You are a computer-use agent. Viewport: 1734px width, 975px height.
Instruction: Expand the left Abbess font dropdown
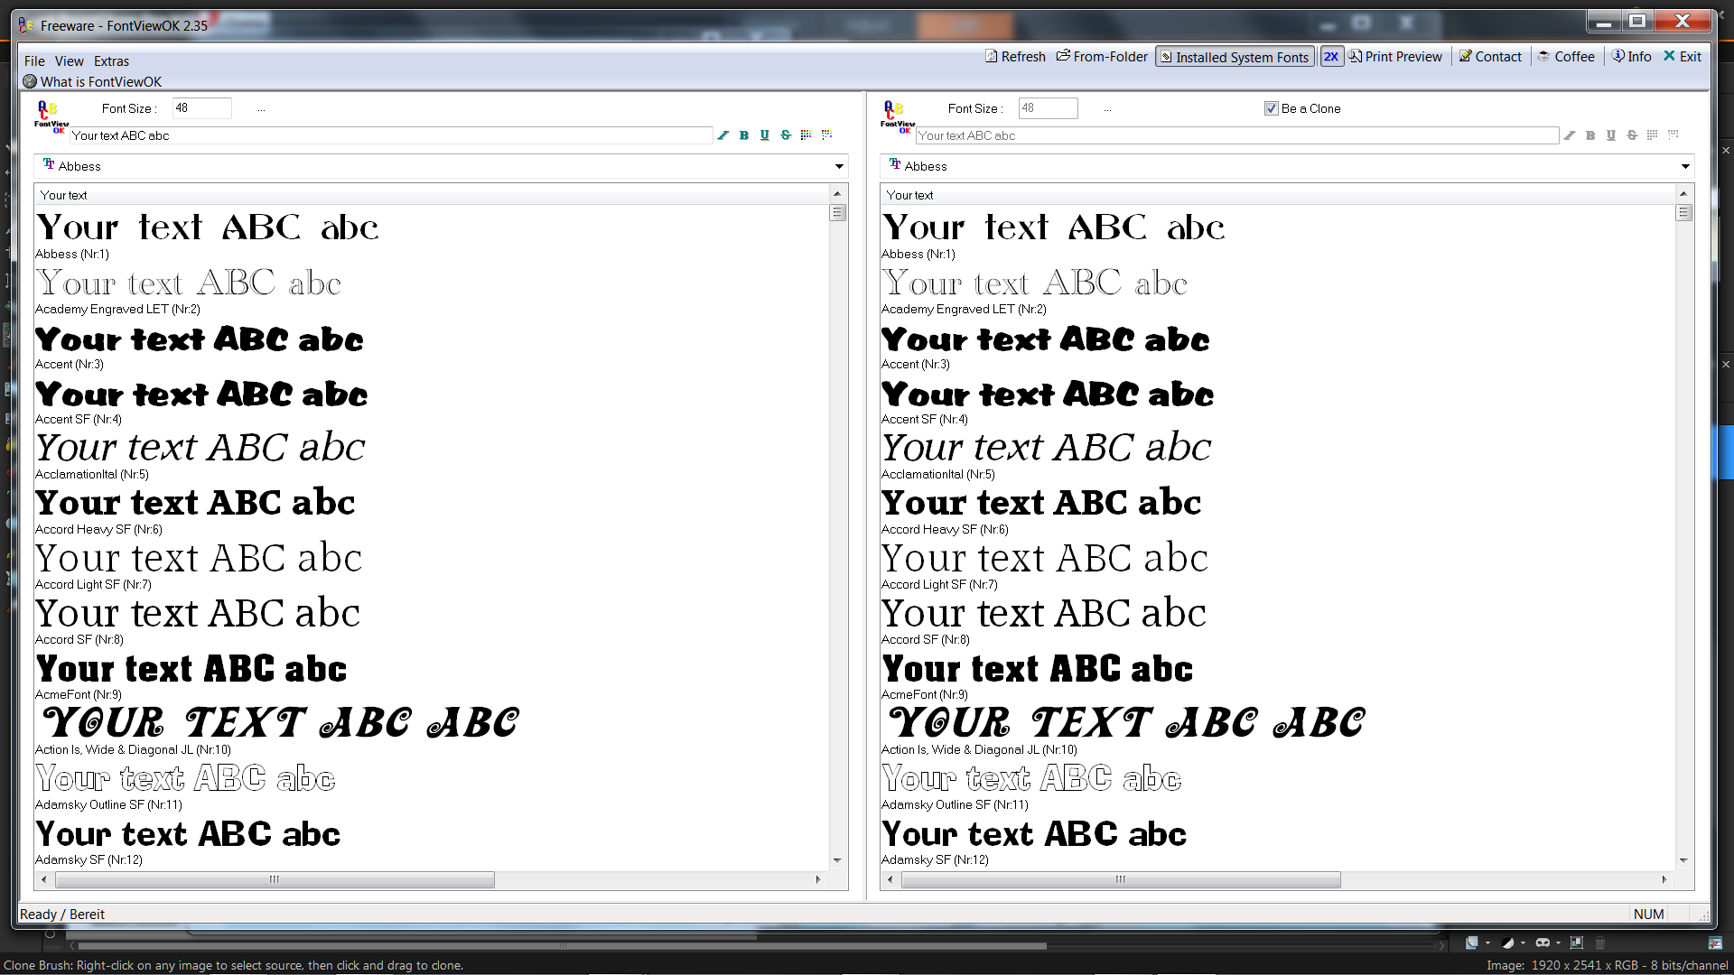point(839,166)
